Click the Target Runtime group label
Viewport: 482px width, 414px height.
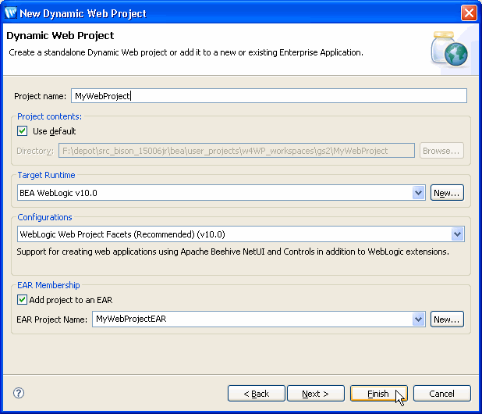(46, 175)
